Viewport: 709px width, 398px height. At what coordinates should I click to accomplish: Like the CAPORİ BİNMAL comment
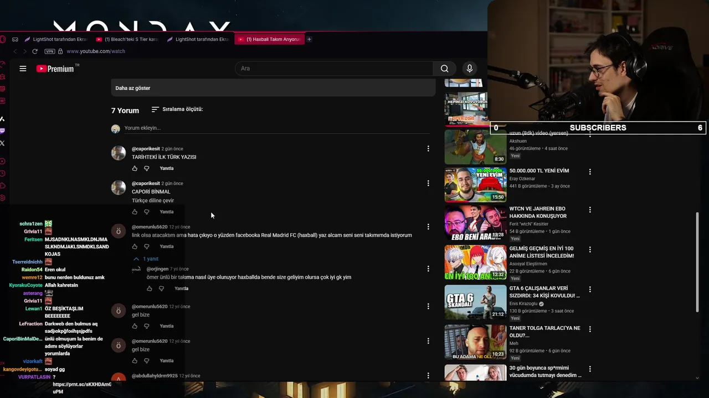(x=135, y=212)
